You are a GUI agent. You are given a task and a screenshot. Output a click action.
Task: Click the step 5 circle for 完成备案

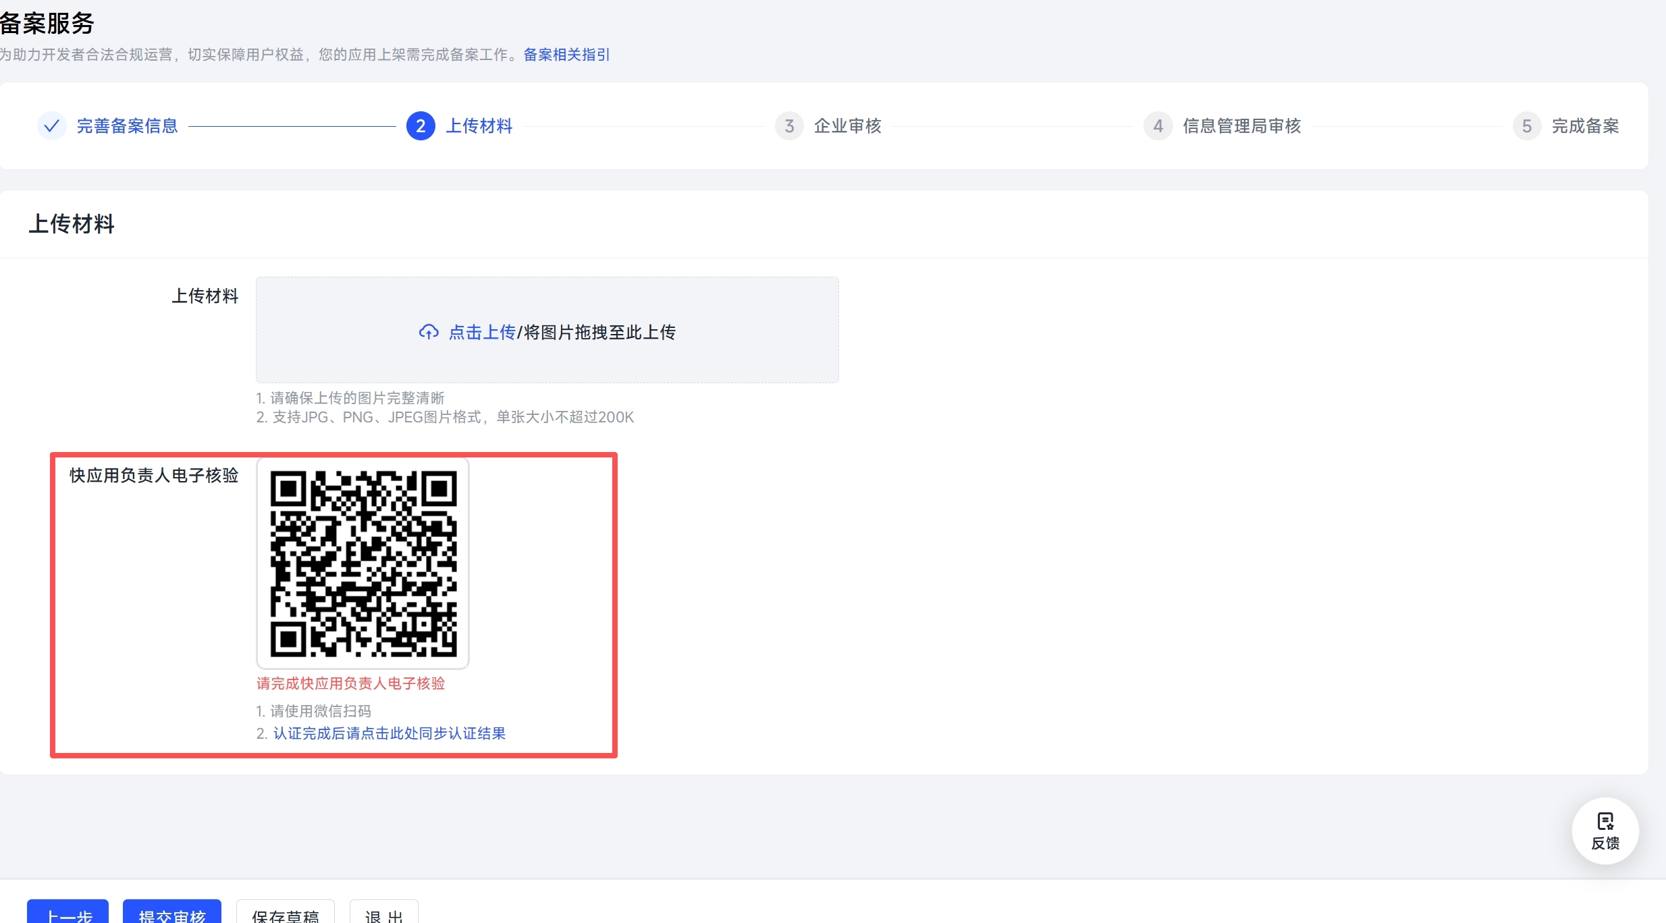click(x=1527, y=126)
